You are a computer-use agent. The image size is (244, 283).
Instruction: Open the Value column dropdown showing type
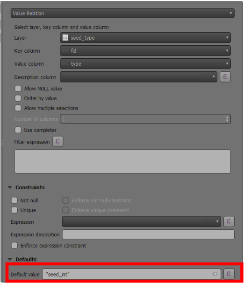145,63
